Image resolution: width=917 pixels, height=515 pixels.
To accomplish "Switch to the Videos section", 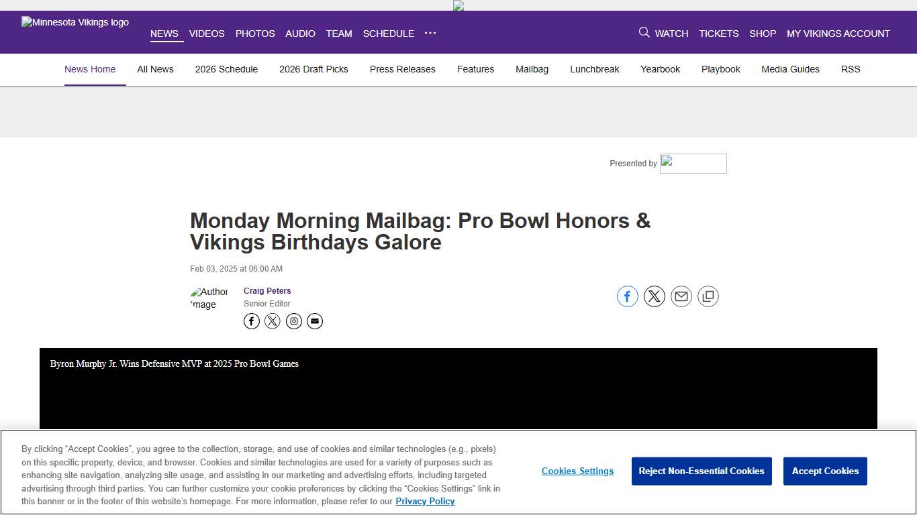I will point(207,34).
